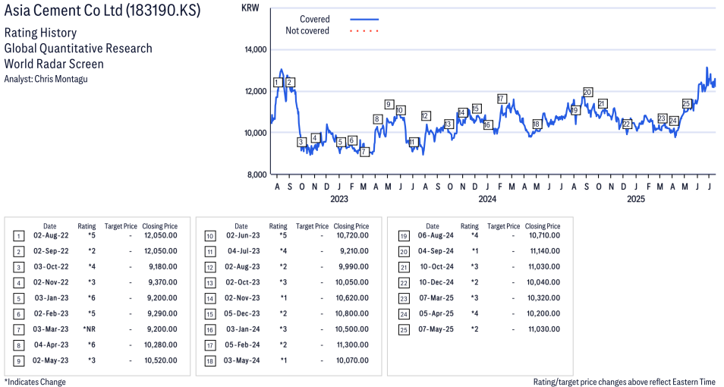Image resolution: width=724 pixels, height=387 pixels.
Task: Click chart marker 12 near August 2023
Action: [425, 116]
